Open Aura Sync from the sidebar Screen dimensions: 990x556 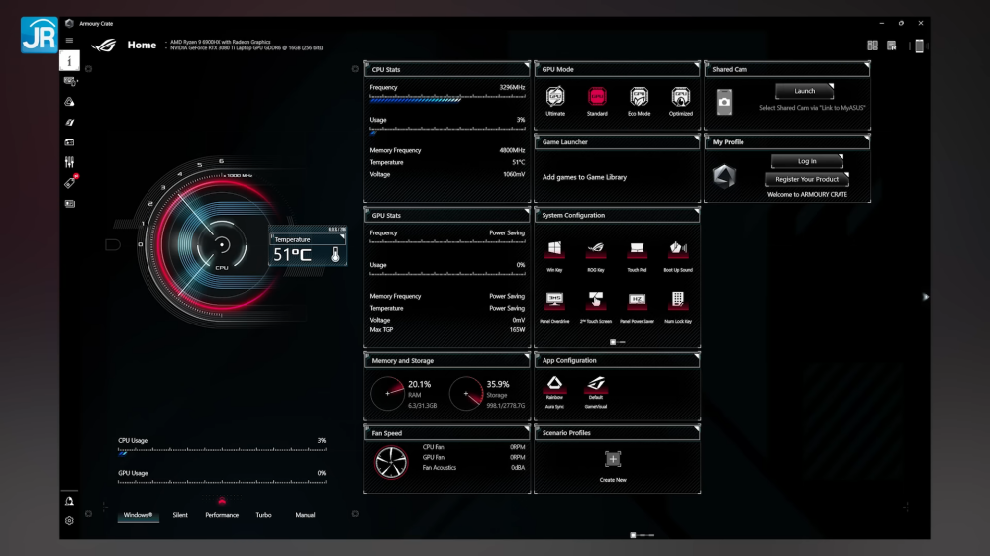click(x=69, y=102)
